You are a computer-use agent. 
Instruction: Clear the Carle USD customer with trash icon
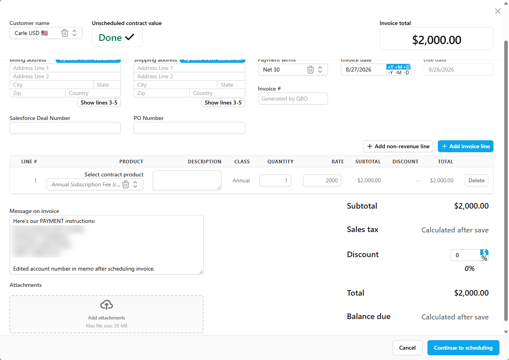point(65,33)
